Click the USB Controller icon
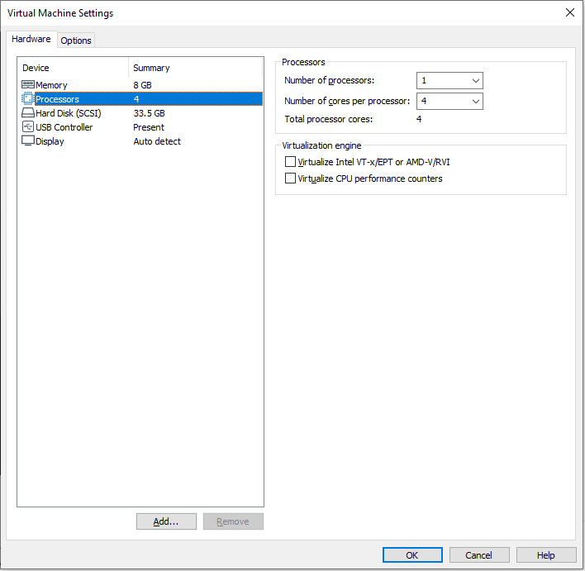Image resolution: width=585 pixels, height=571 pixels. pos(28,127)
